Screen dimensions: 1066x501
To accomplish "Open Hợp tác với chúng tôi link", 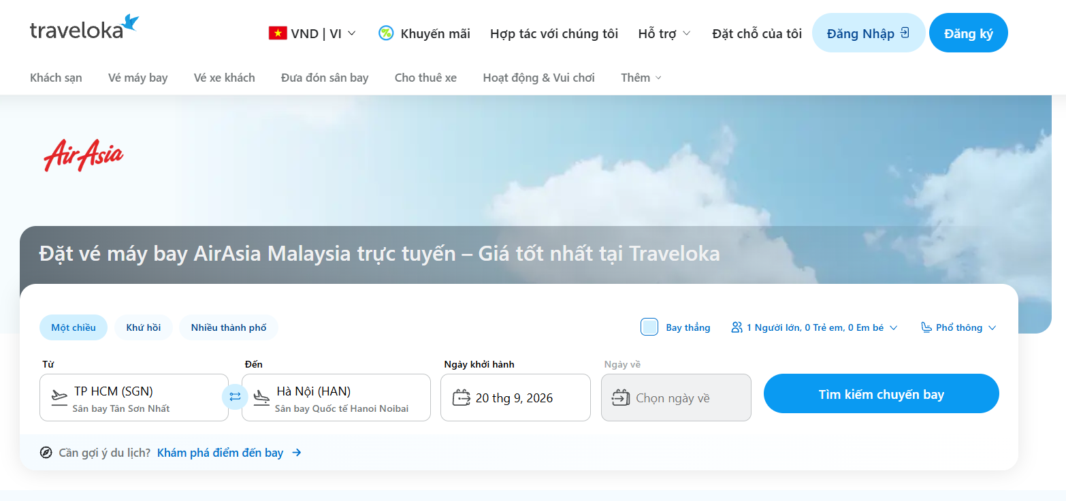I will 554,33.
